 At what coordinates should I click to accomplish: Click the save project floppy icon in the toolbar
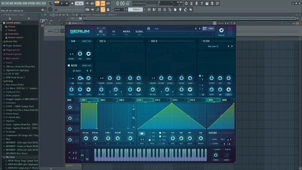click(207, 3)
